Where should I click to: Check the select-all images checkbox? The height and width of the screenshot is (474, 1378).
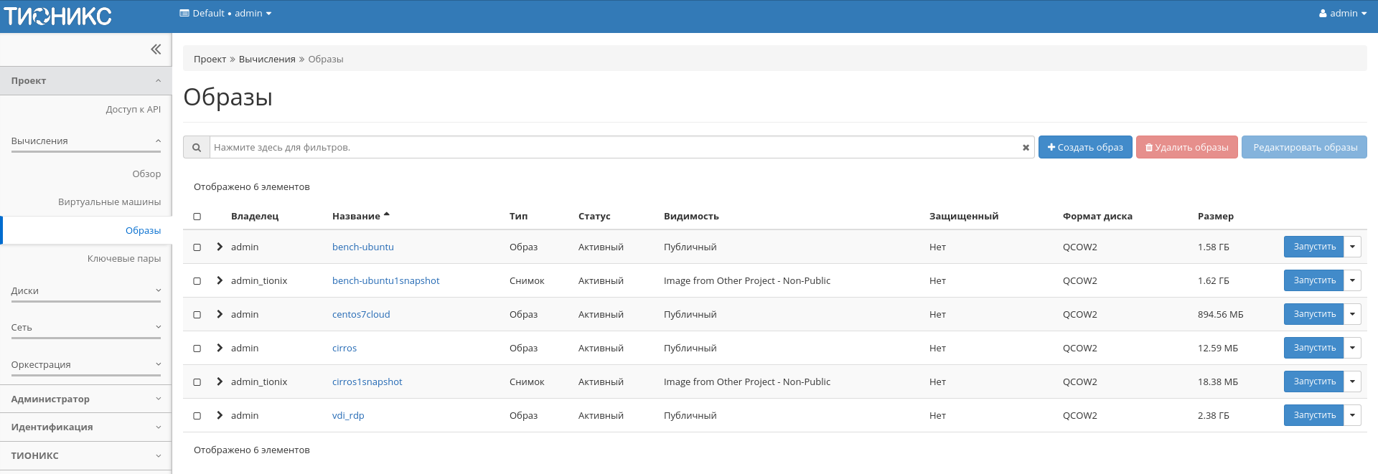point(197,217)
